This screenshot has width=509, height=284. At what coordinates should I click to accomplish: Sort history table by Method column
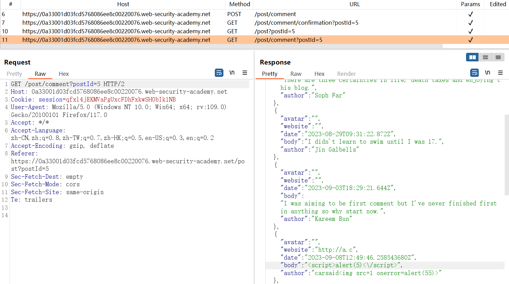(x=240, y=4)
